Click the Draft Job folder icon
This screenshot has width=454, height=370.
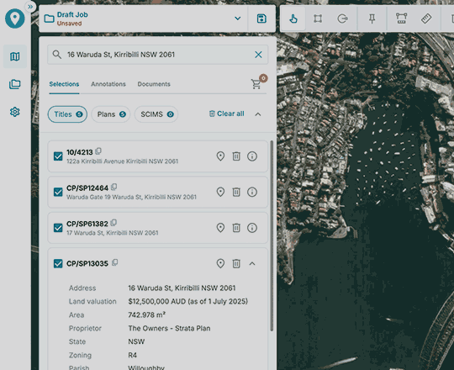click(49, 18)
